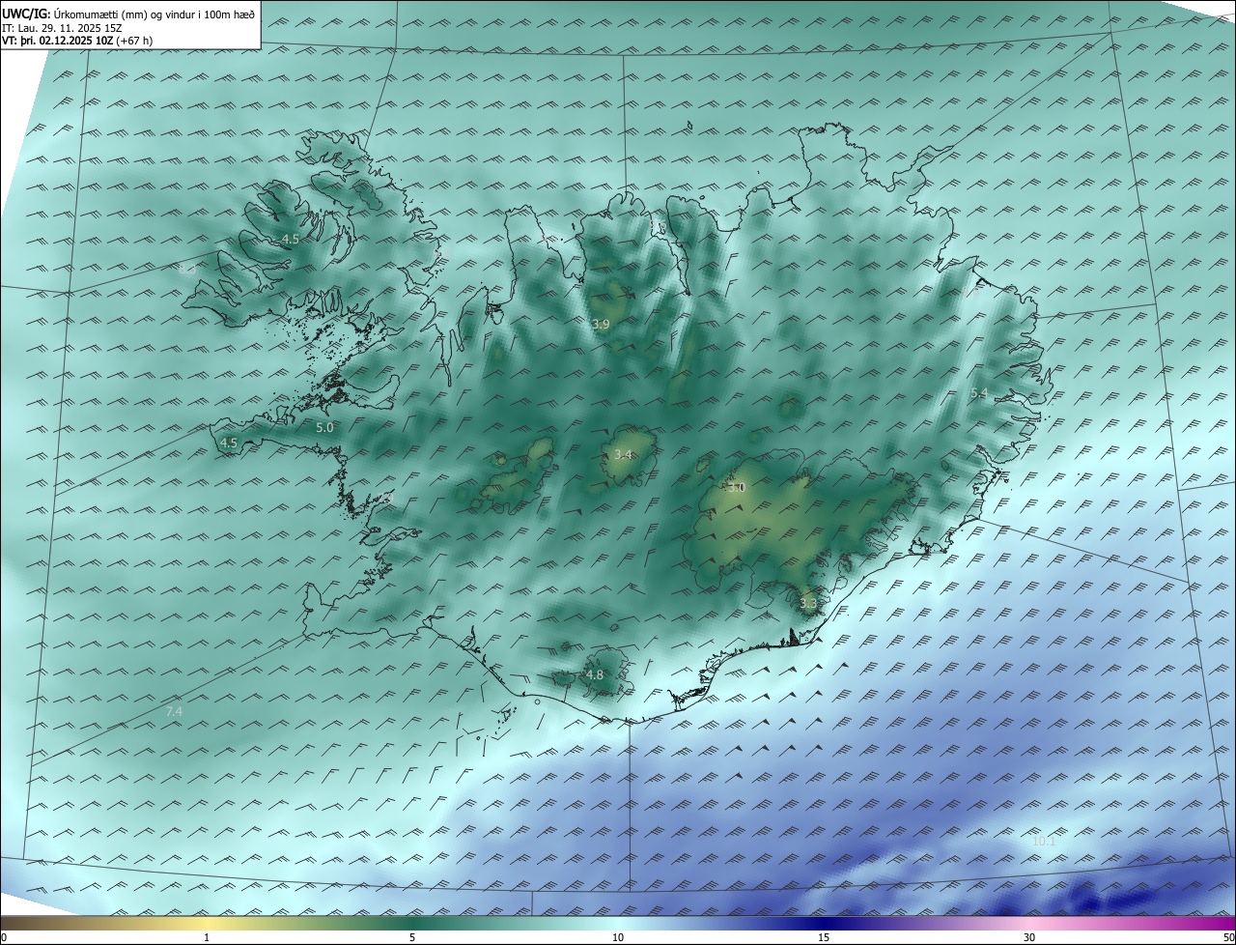Click the "5" tick on the color scale
This screenshot has width=1236, height=945.
(x=412, y=937)
